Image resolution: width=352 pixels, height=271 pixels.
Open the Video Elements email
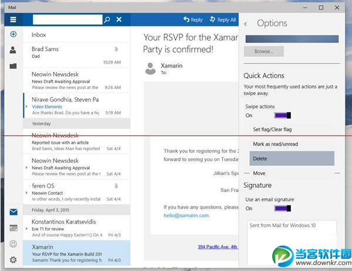(x=76, y=106)
